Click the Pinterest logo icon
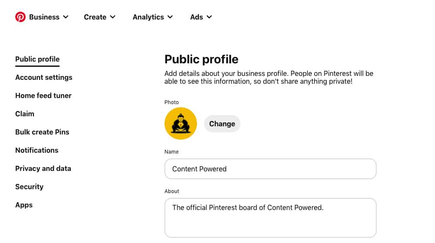This screenshot has width=435, height=243. point(20,17)
